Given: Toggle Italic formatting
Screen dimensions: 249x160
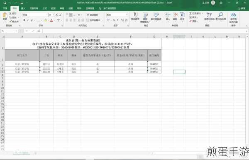Looking at the screenshot, I should click(x=28, y=20).
